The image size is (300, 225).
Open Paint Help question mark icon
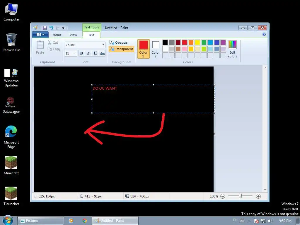pos(264,35)
